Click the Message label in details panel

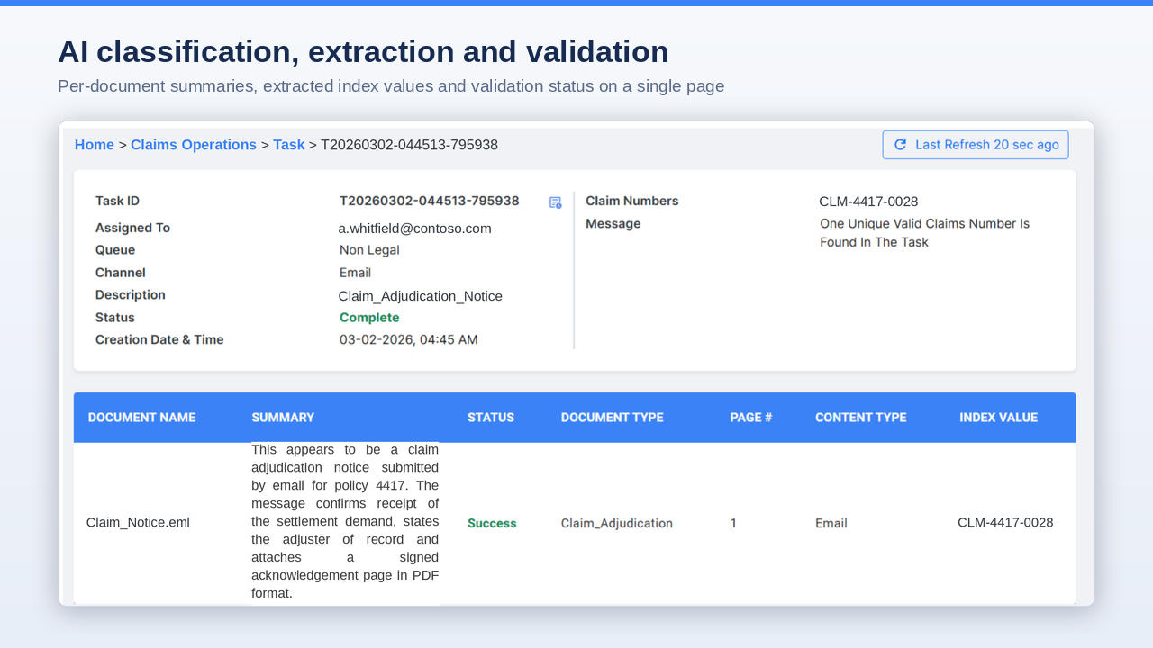pos(613,223)
